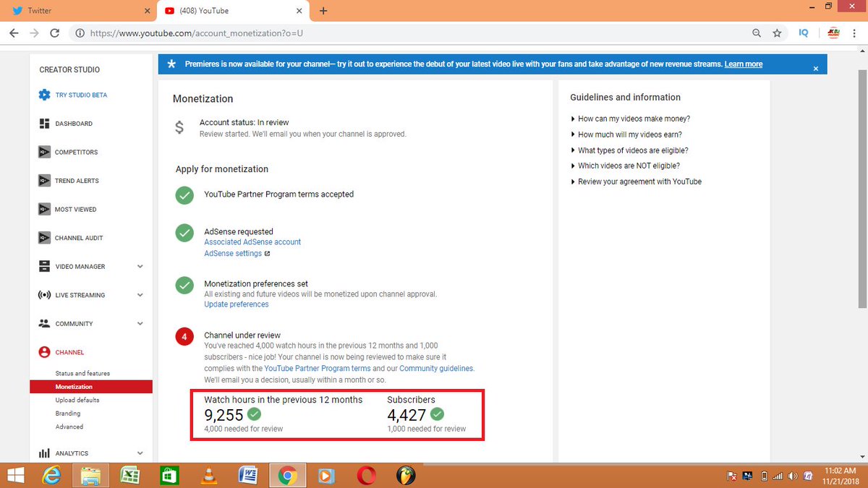Open Status and features submenu item
868x488 pixels.
point(82,373)
